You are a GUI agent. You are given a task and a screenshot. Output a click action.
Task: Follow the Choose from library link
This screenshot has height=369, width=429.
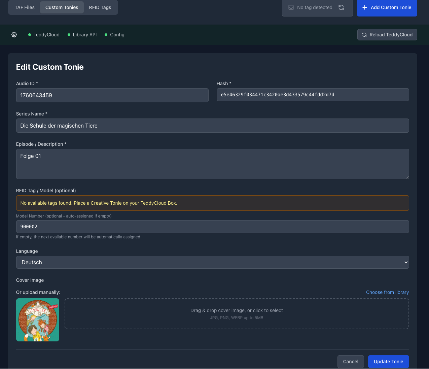point(387,292)
